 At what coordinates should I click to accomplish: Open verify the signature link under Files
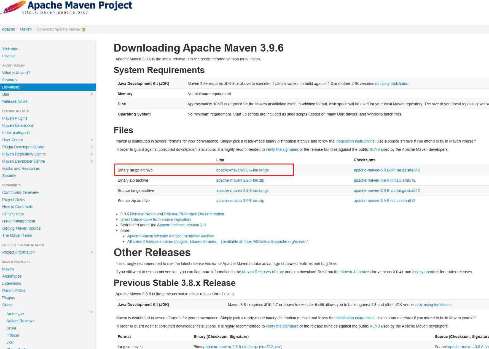click(x=282, y=149)
